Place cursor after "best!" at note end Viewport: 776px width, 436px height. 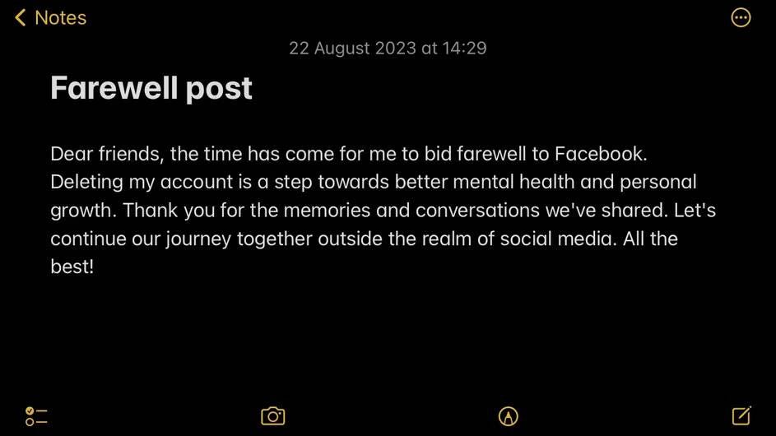(94, 267)
